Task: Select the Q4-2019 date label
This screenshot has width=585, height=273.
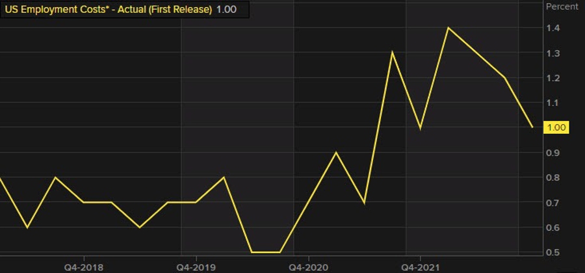Action: coord(196,266)
